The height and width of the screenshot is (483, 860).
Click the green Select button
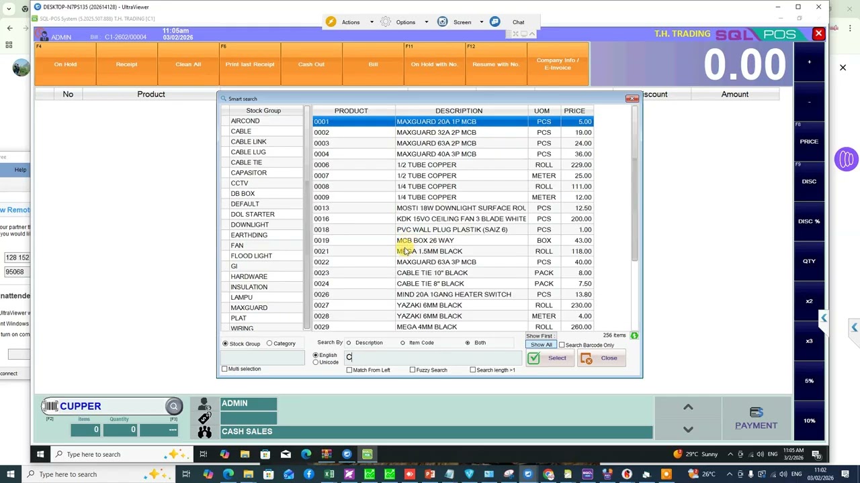coord(550,358)
